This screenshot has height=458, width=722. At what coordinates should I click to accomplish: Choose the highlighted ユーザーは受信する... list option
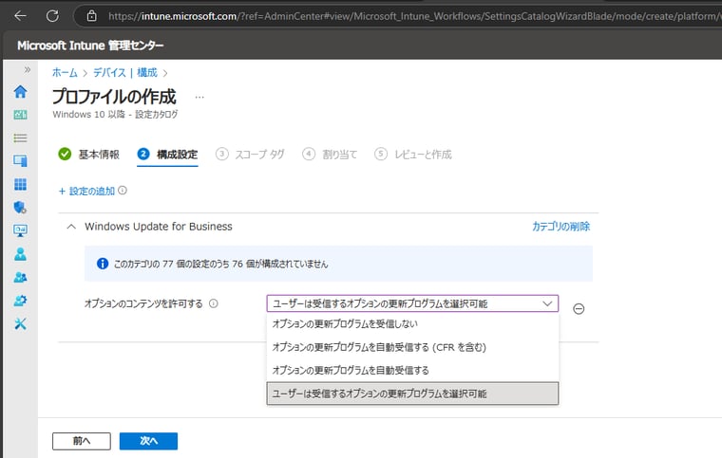pos(412,394)
